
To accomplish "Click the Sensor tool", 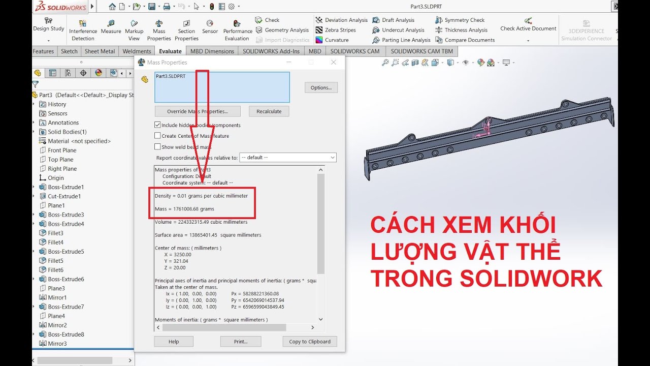I will pyautogui.click(x=210, y=27).
